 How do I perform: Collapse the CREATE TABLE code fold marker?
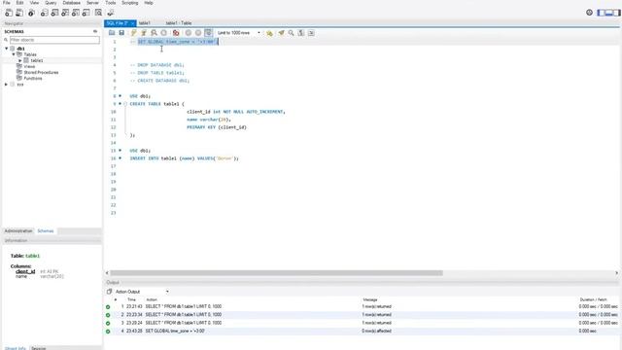(x=125, y=104)
